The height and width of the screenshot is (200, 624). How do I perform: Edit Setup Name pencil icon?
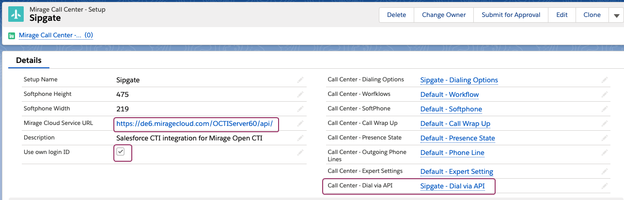300,80
